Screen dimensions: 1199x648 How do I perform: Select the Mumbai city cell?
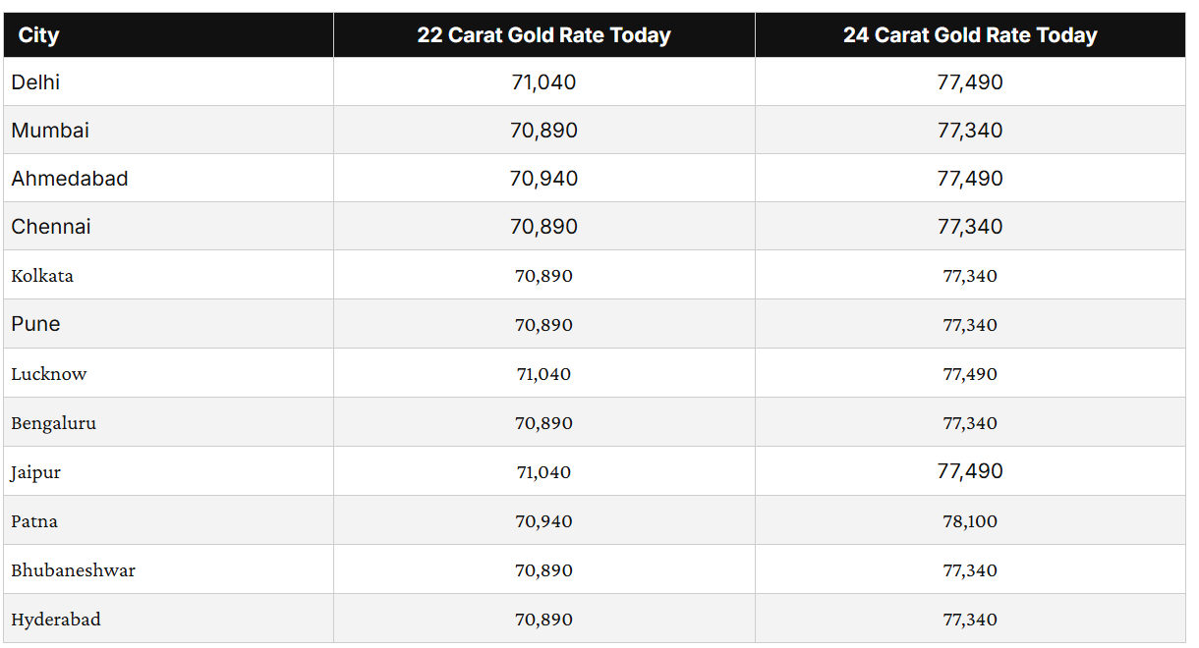pyautogui.click(x=51, y=131)
